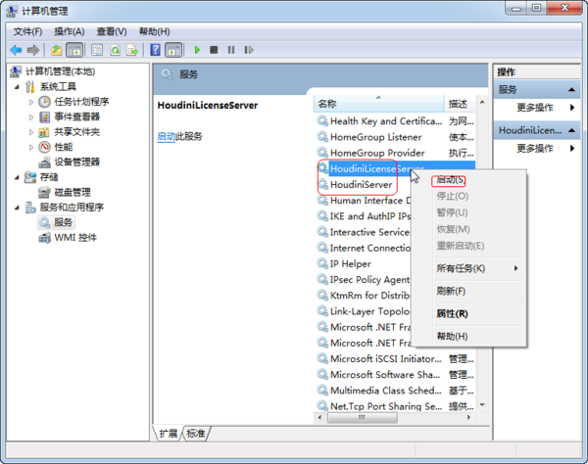Collapse the HoudiniLicen... section in actions pane

pyautogui.click(x=571, y=130)
